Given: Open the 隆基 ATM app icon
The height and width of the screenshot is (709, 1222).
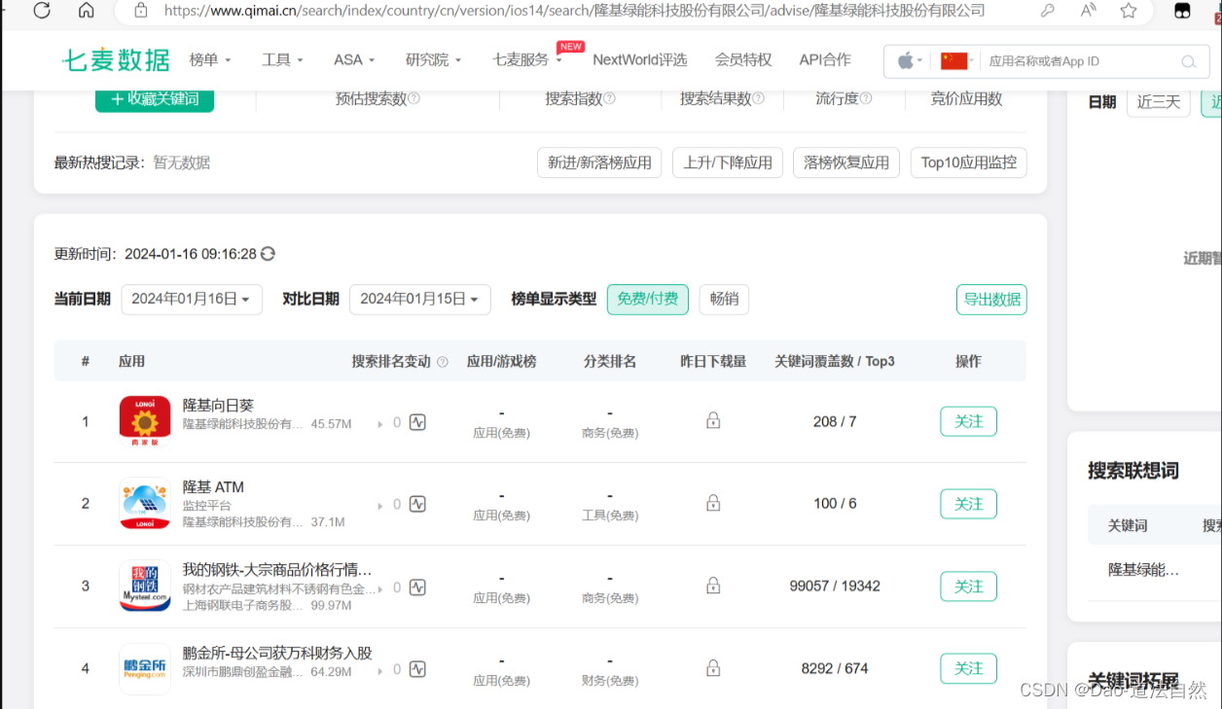Looking at the screenshot, I should point(145,504).
